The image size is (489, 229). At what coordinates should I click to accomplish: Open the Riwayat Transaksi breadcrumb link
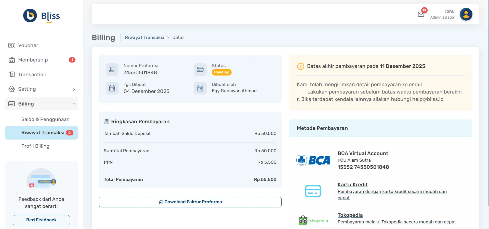coord(144,37)
